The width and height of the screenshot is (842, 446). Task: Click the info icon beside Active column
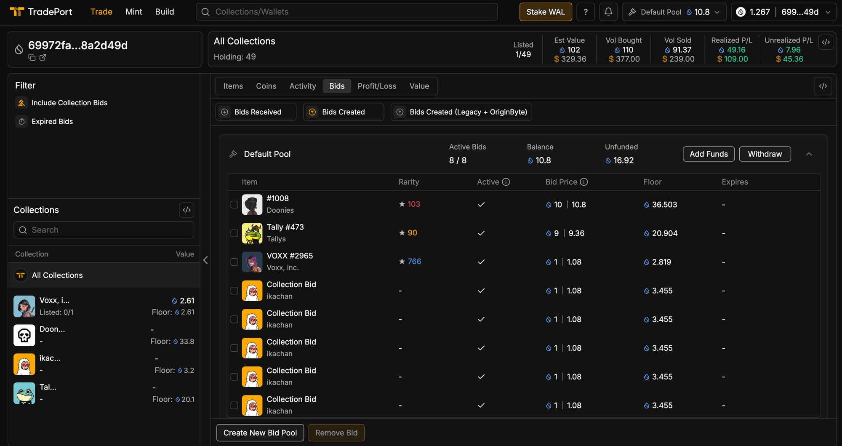506,182
